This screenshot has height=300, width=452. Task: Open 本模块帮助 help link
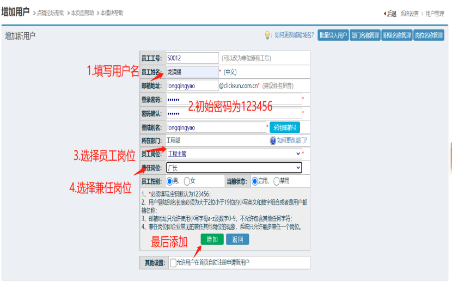(x=112, y=13)
